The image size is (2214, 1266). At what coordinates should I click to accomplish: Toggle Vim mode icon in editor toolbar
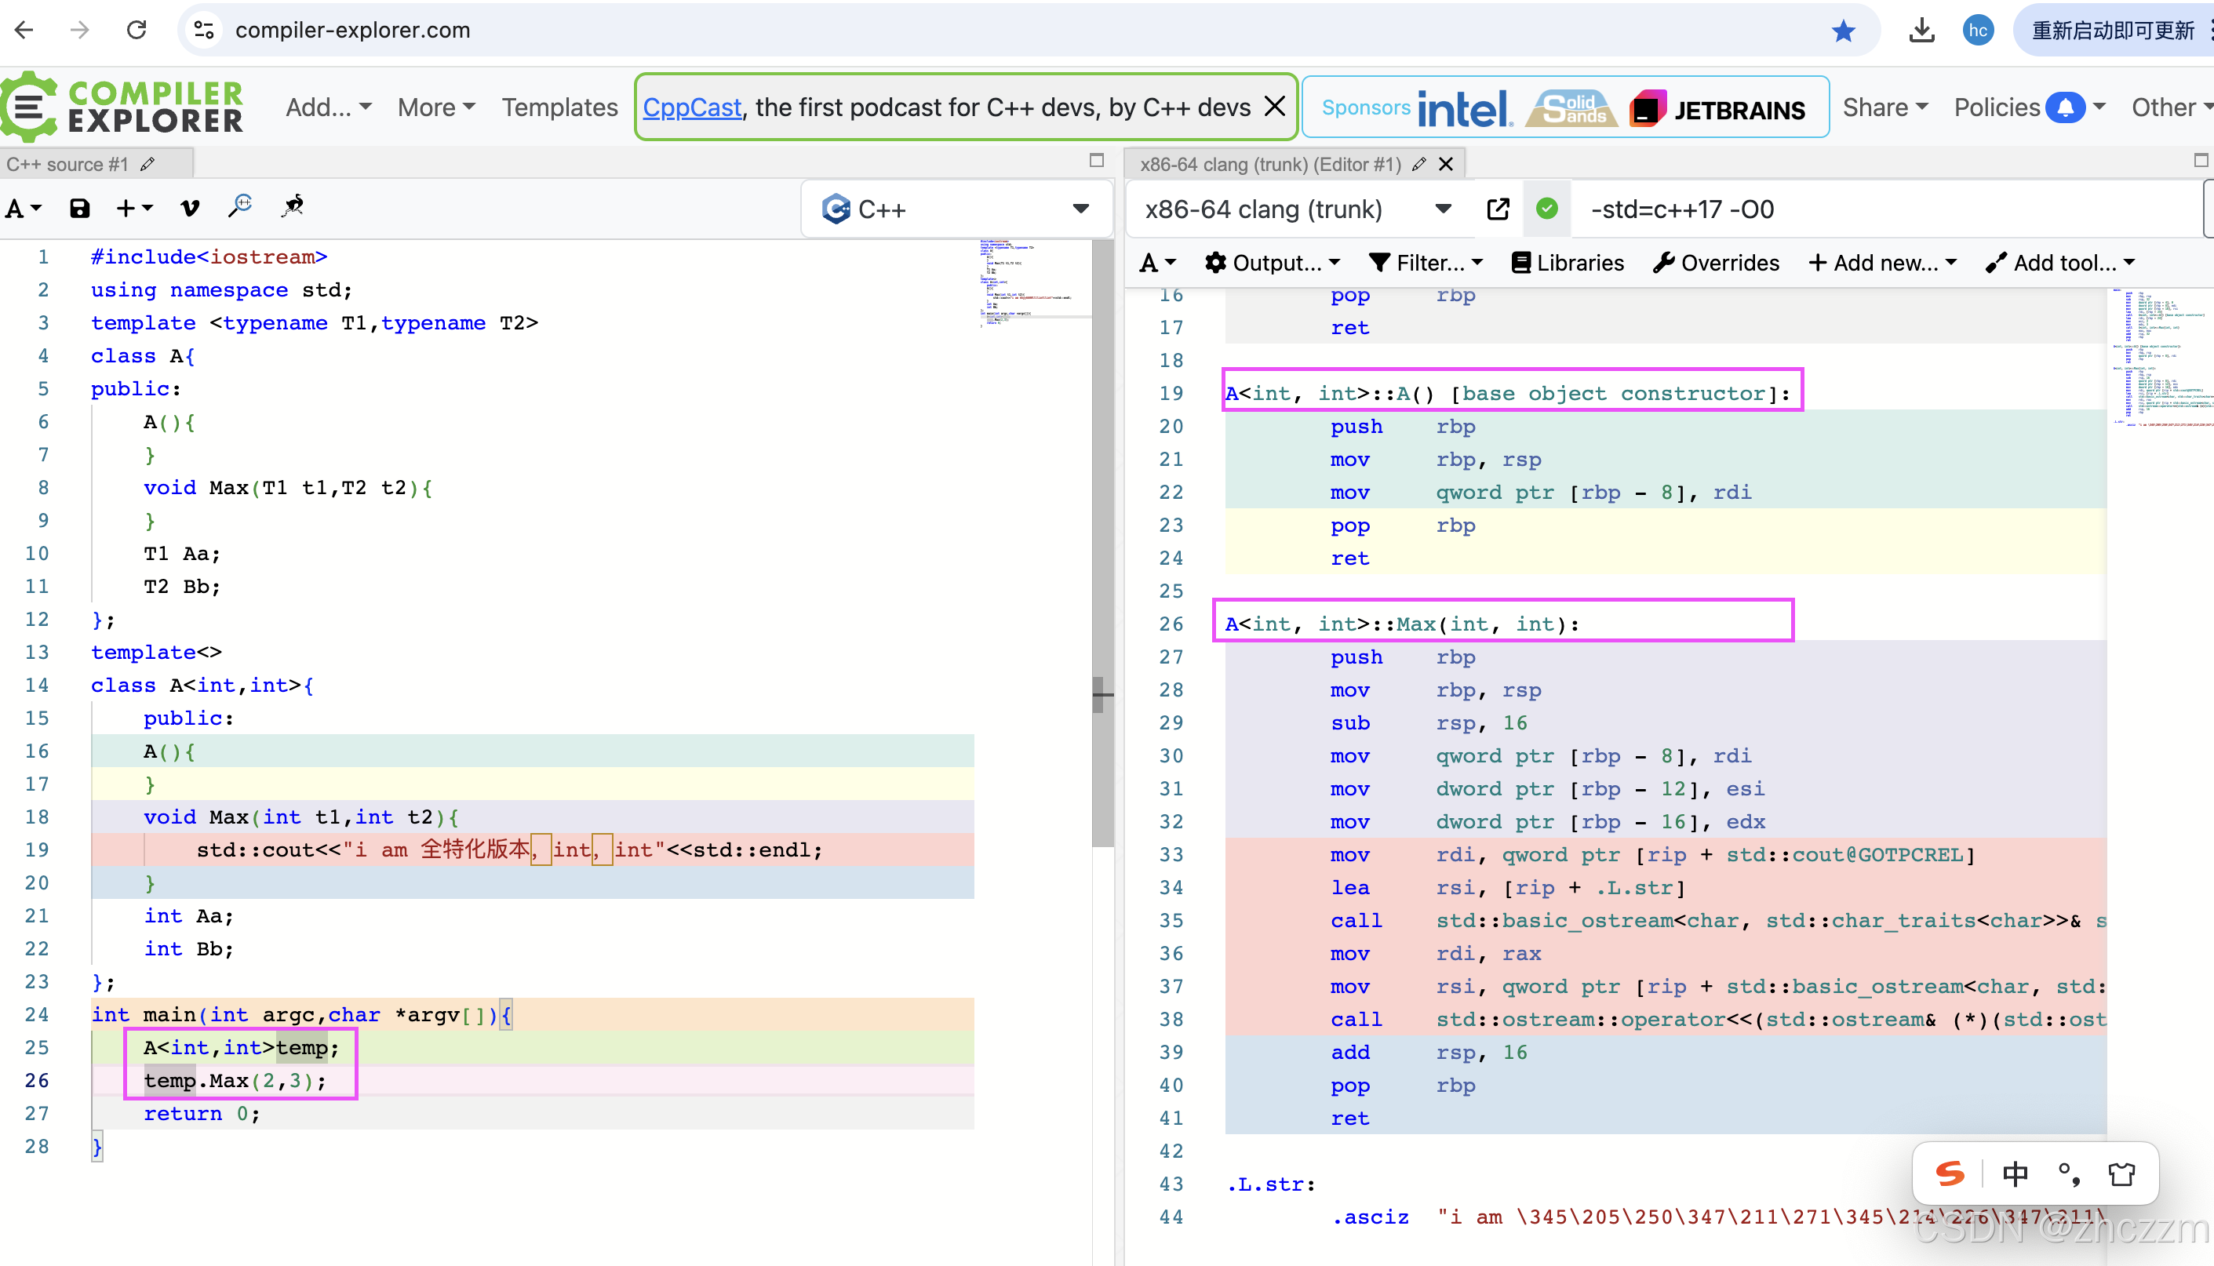tap(190, 209)
